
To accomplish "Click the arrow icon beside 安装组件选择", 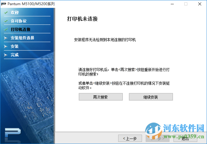I will 6,38.
